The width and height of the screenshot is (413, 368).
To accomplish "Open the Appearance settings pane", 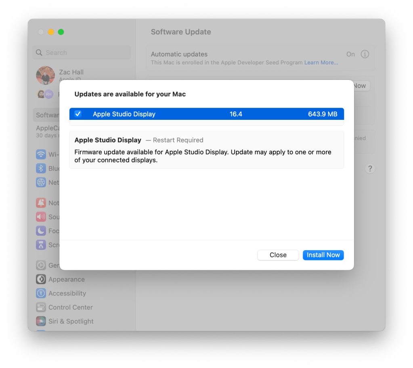I will (x=66, y=279).
